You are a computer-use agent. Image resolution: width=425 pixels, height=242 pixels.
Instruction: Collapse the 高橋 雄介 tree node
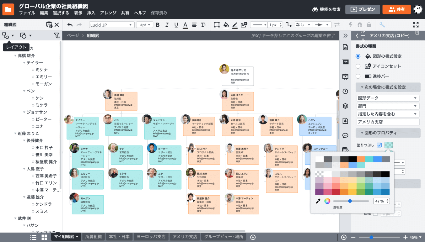click(15, 56)
